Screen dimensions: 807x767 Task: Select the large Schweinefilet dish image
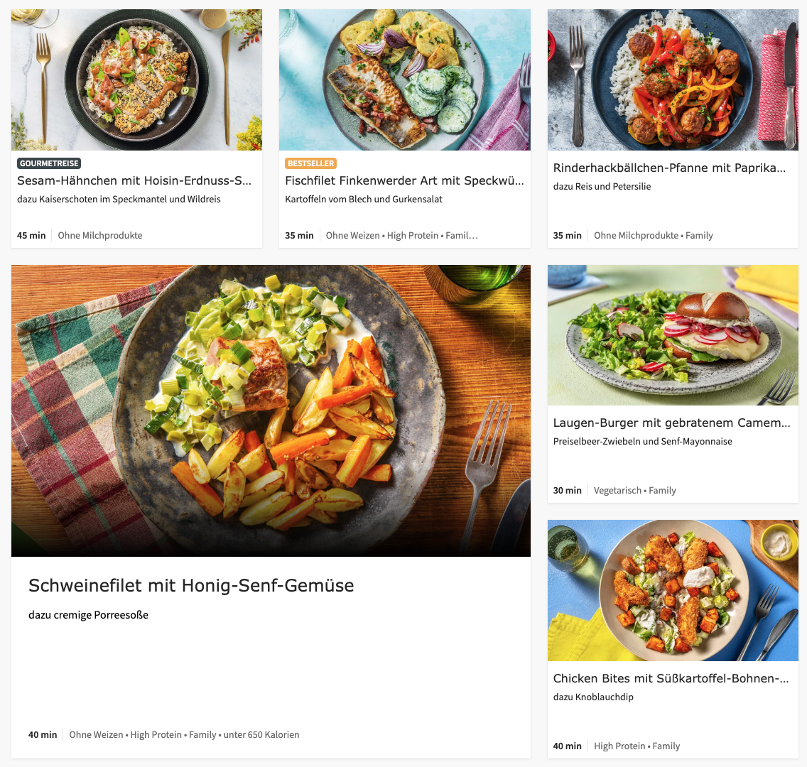click(x=271, y=410)
